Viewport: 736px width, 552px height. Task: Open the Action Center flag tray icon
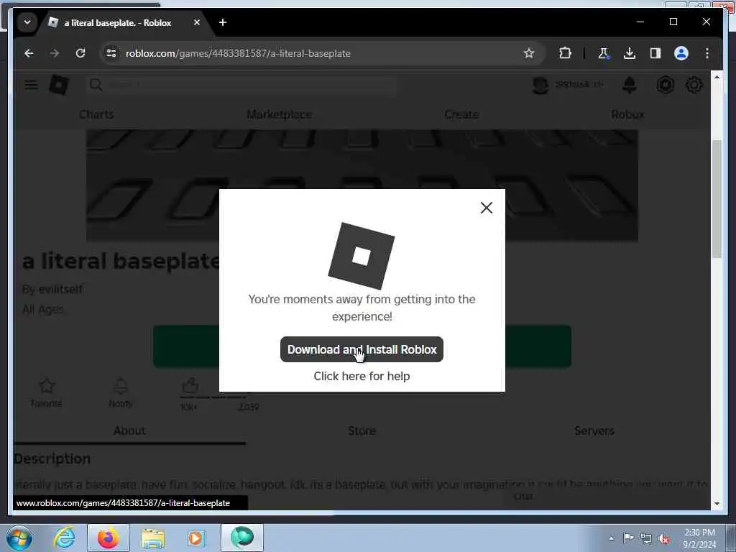coord(628,538)
